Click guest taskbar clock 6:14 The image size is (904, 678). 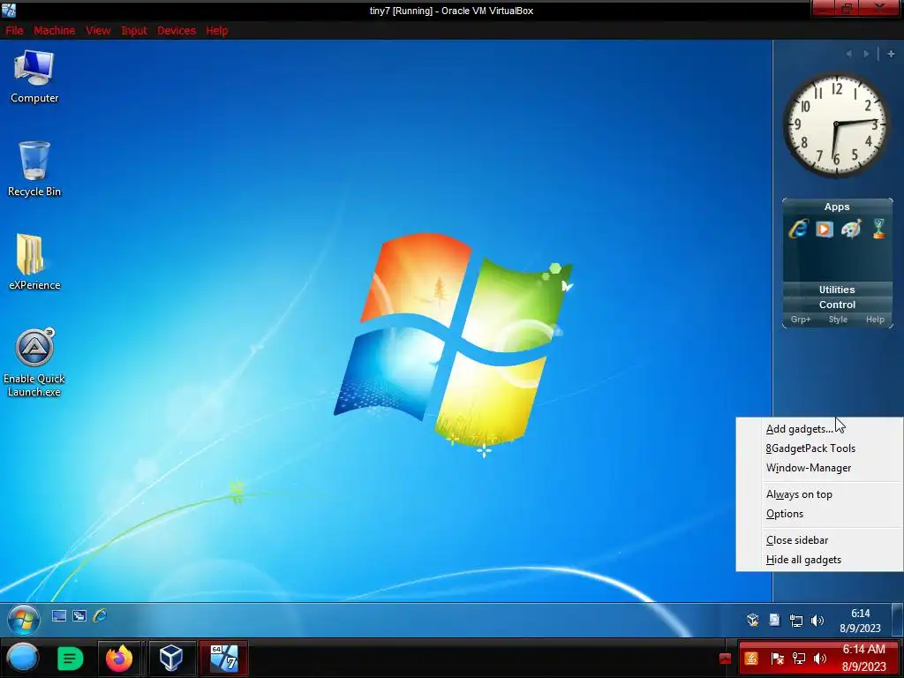(x=860, y=621)
